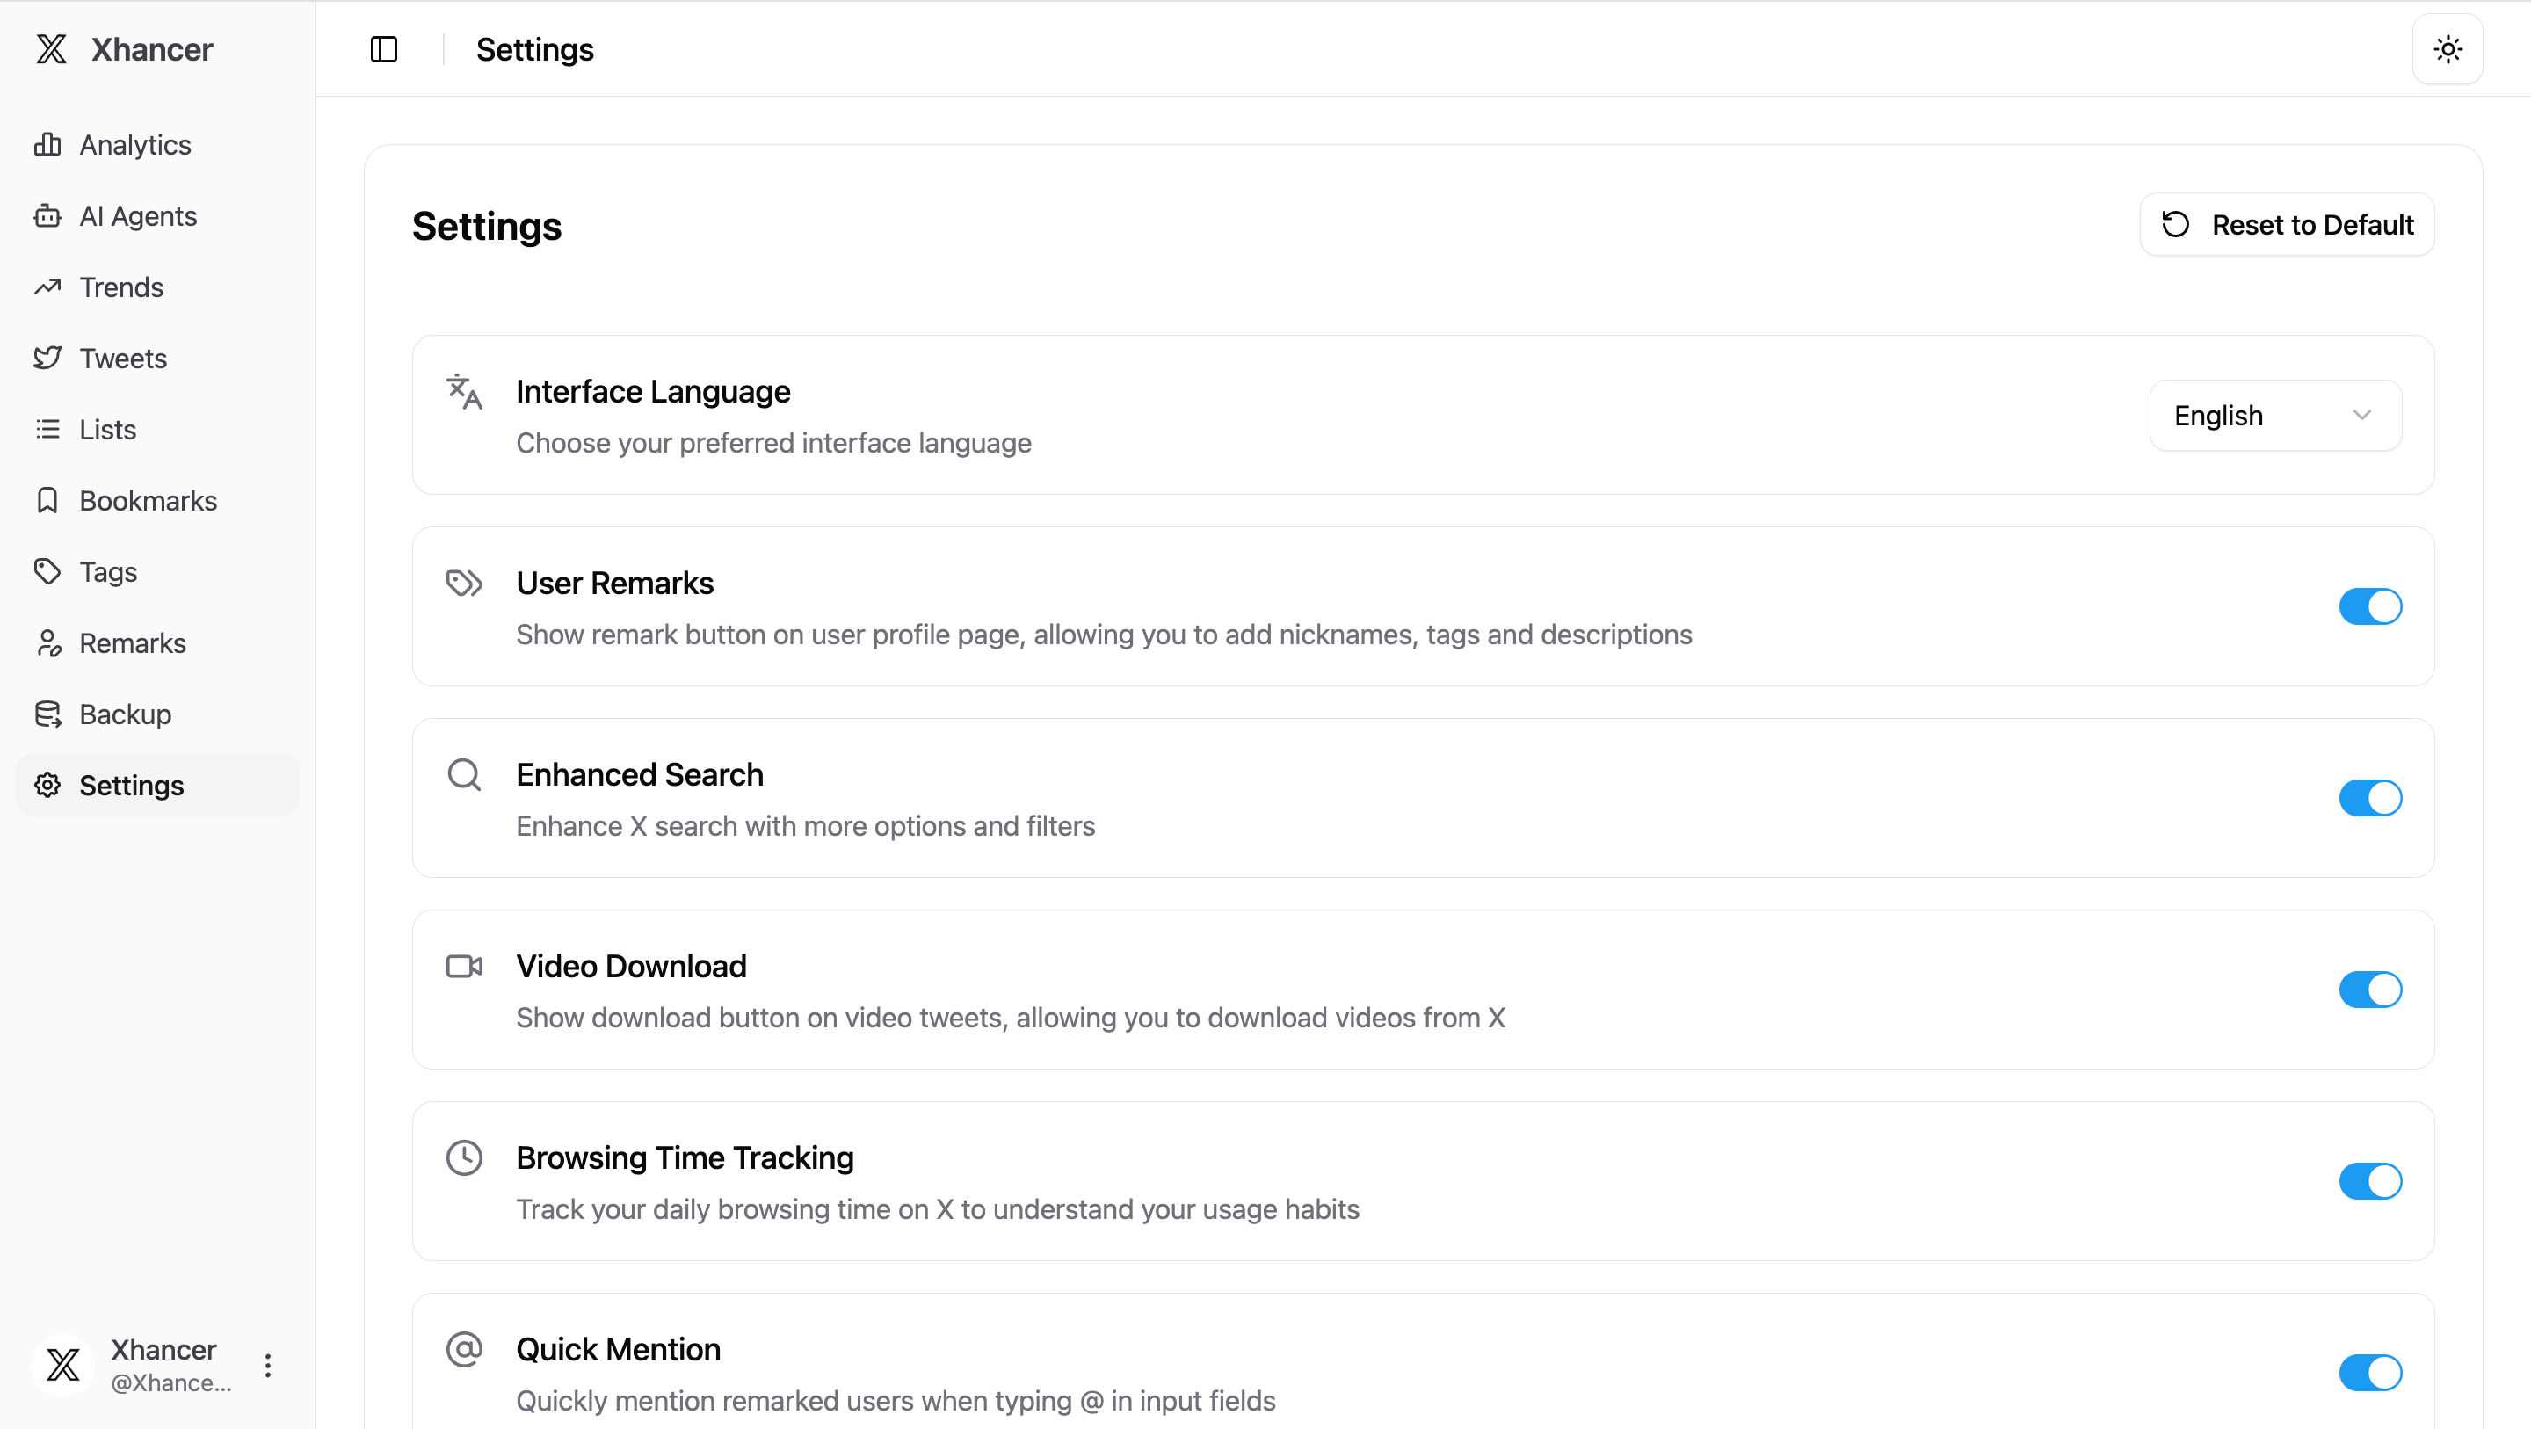
Task: Open the Remarks sidebar link
Action: [132, 643]
